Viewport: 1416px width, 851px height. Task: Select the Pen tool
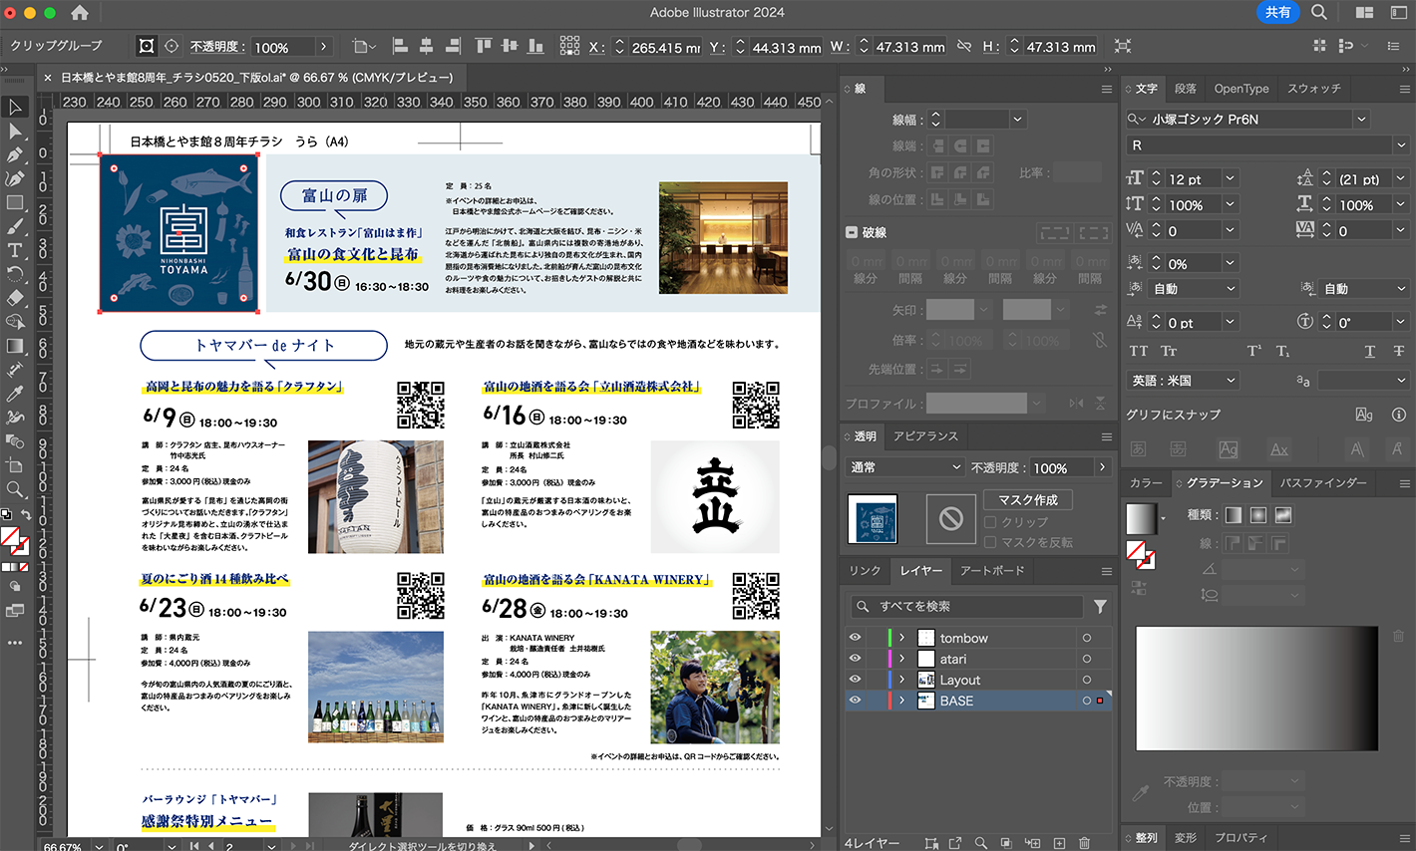coord(15,155)
